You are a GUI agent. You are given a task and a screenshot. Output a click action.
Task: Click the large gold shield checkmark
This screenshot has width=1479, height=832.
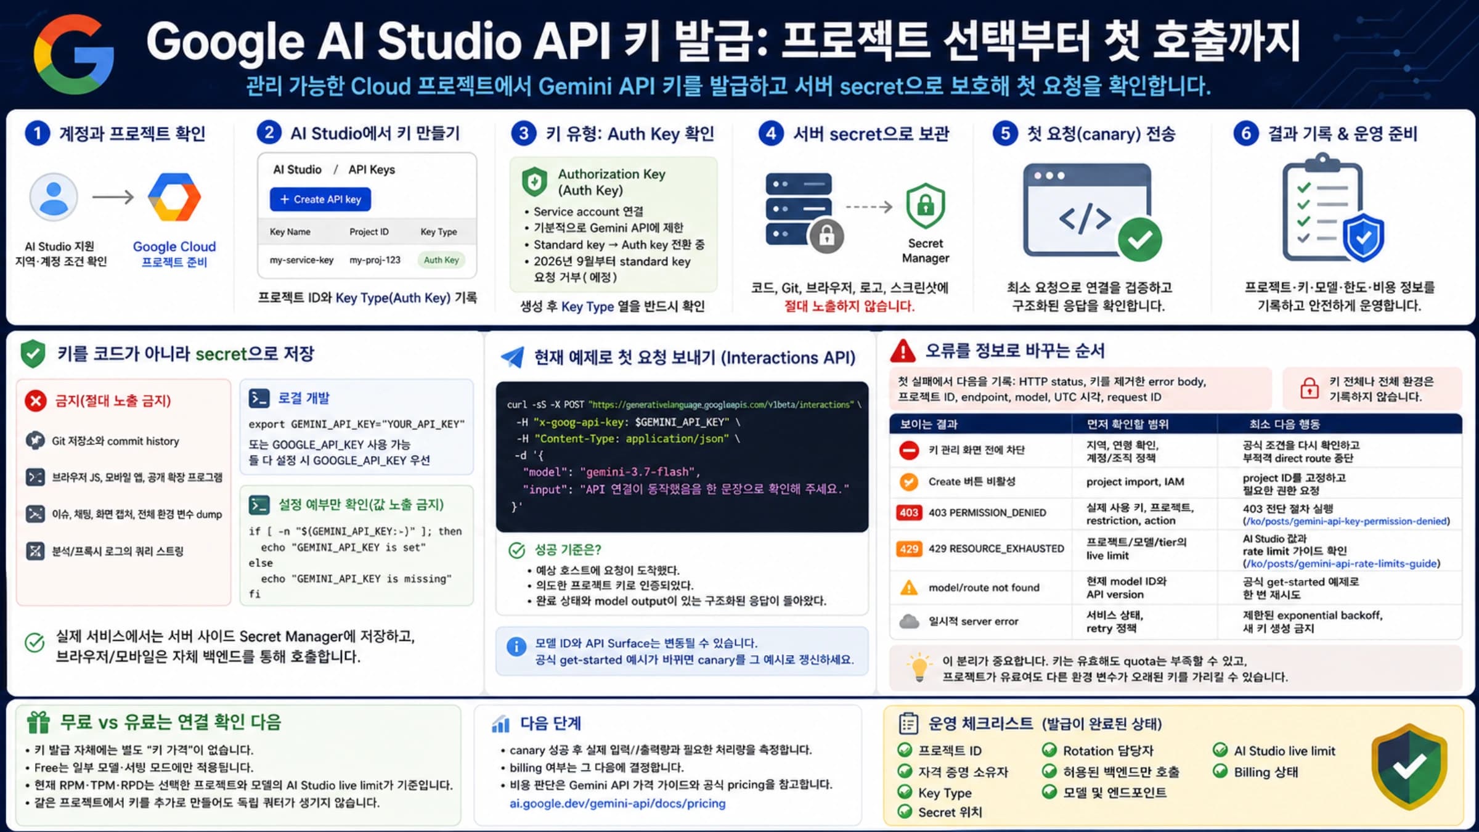(x=1409, y=767)
